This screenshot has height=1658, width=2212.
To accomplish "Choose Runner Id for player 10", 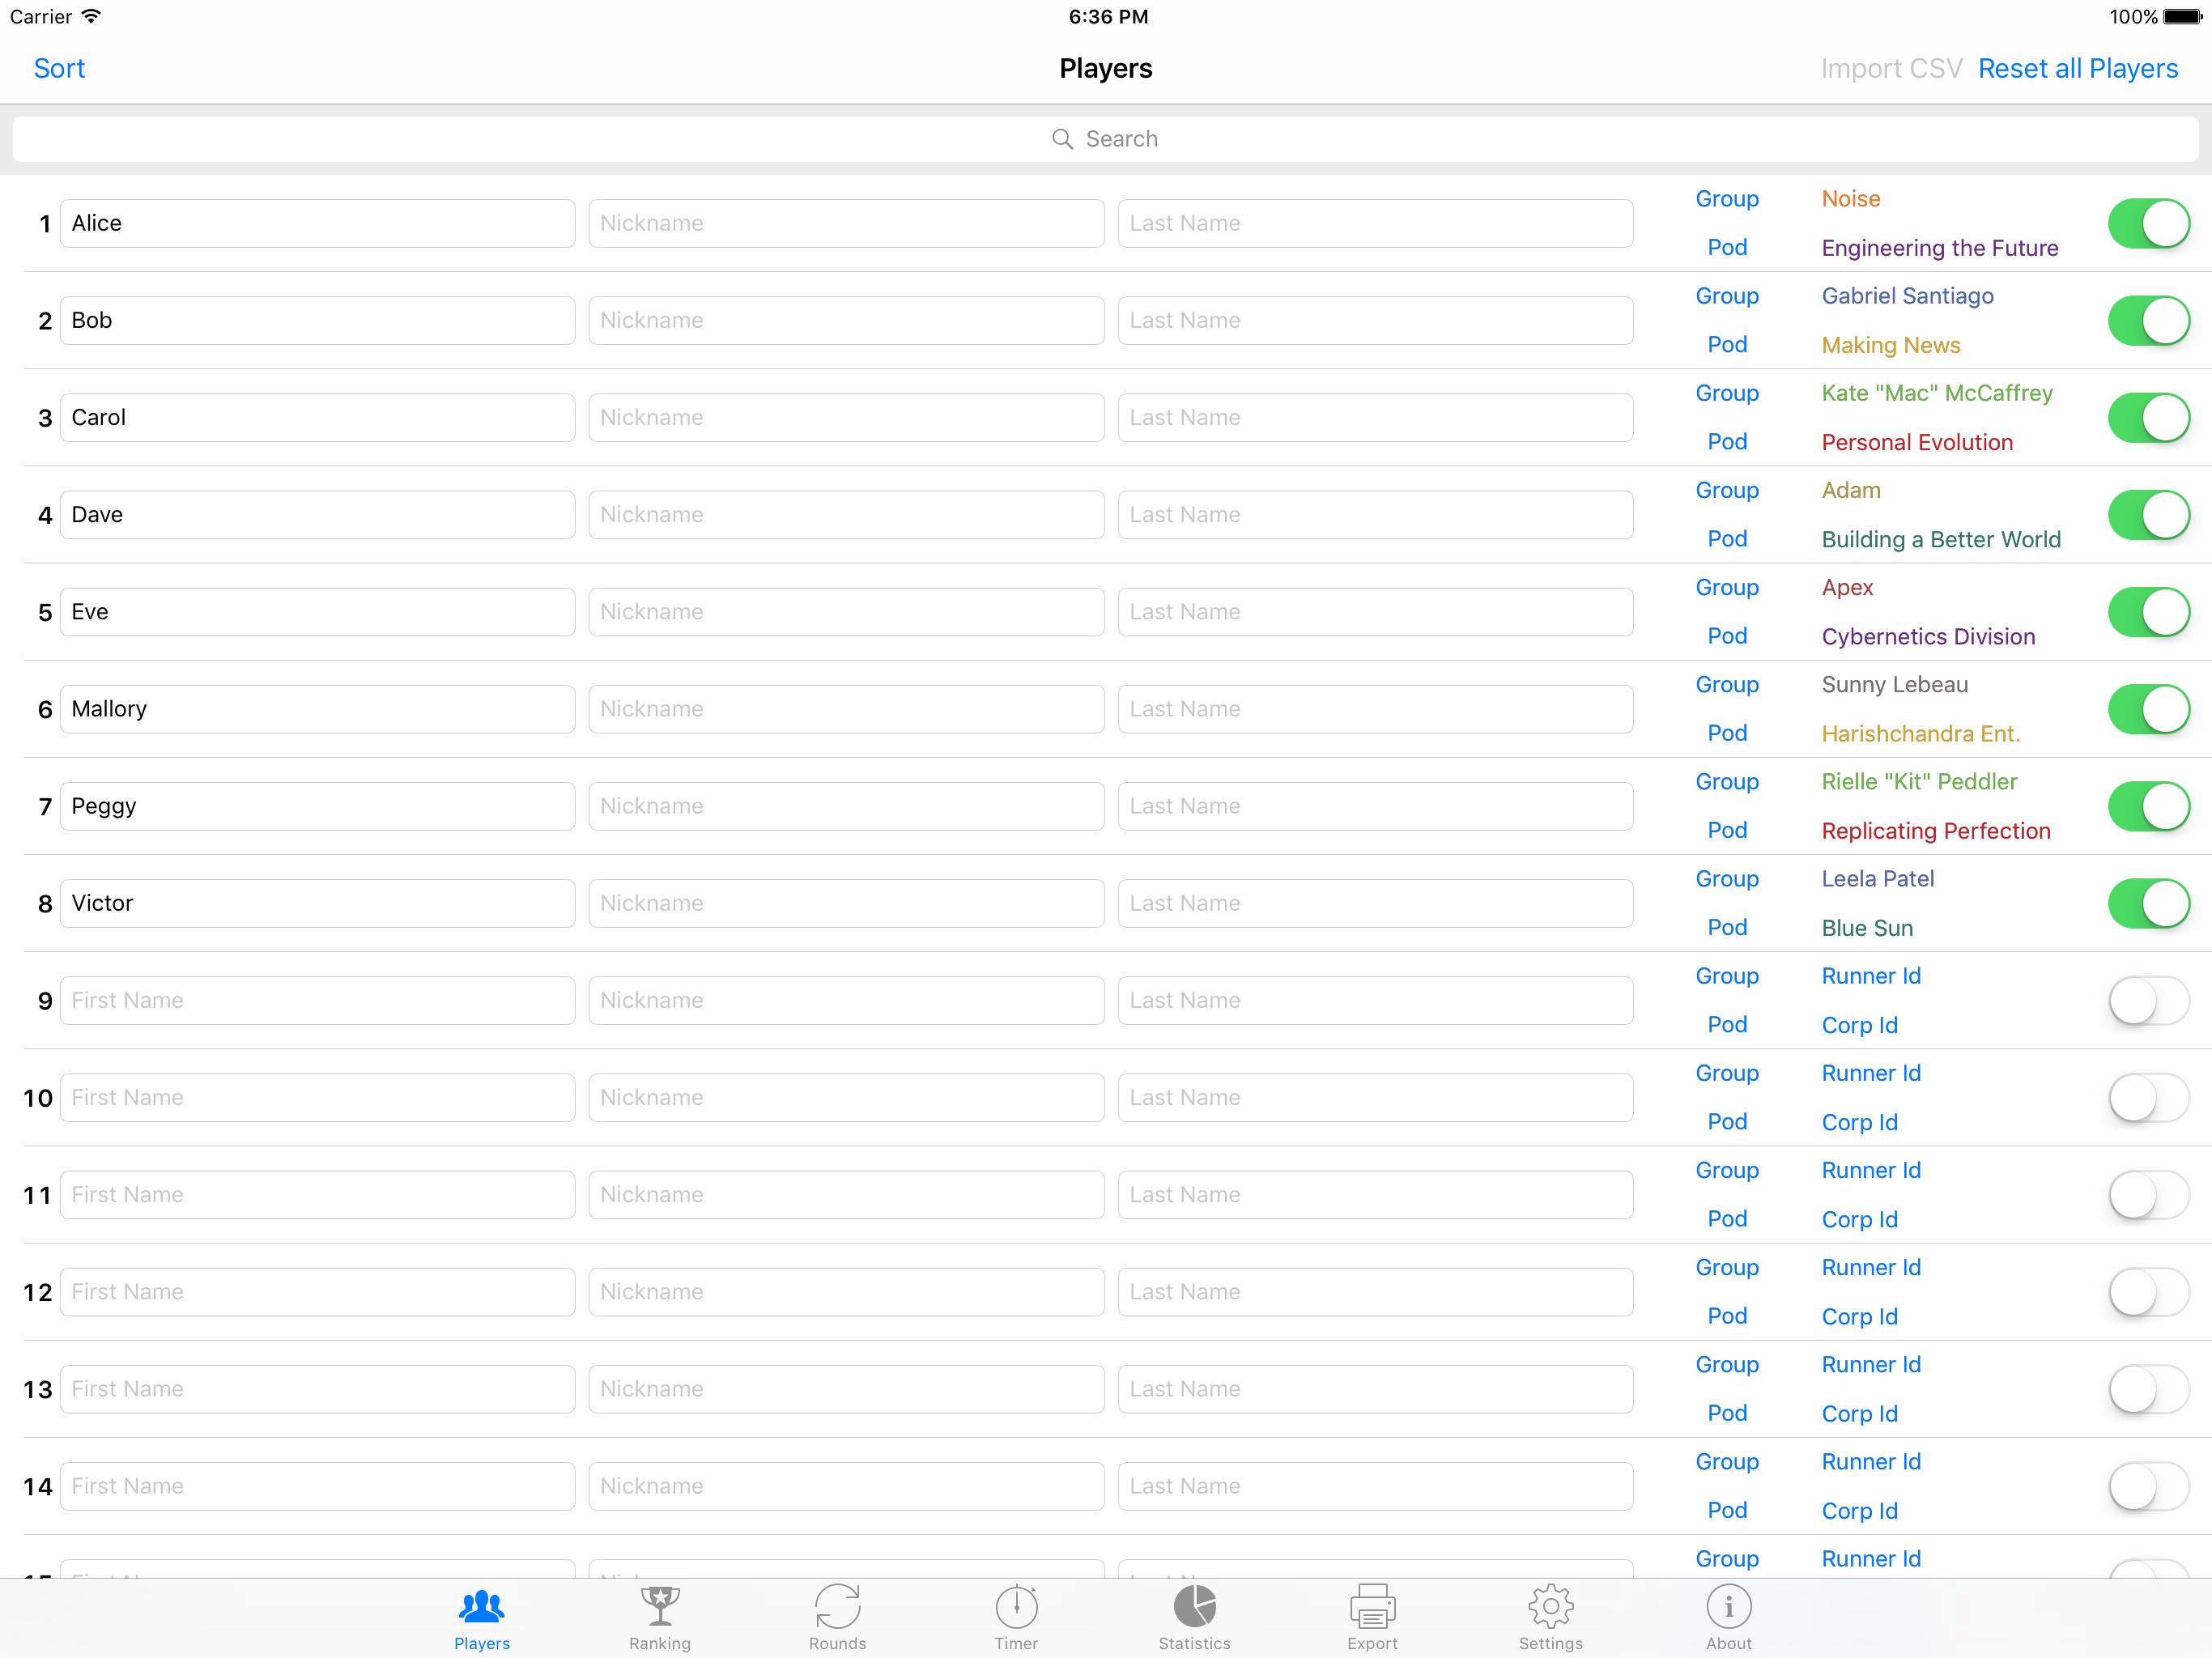I will pos(1870,1073).
